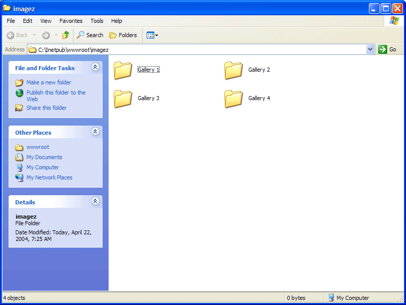Toggle the Folders pane button
This screenshot has width=406, height=305.
point(123,35)
